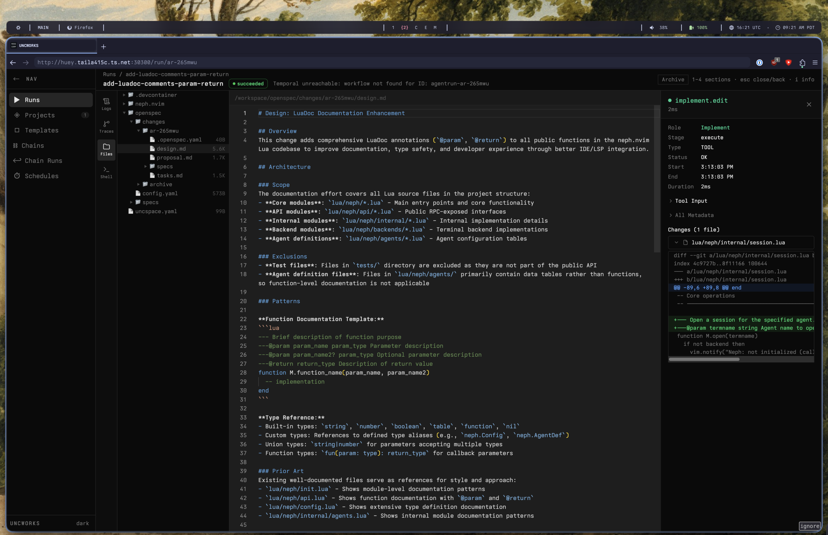The width and height of the screenshot is (828, 535).
Task: Go back in browser history
Action: [13, 63]
